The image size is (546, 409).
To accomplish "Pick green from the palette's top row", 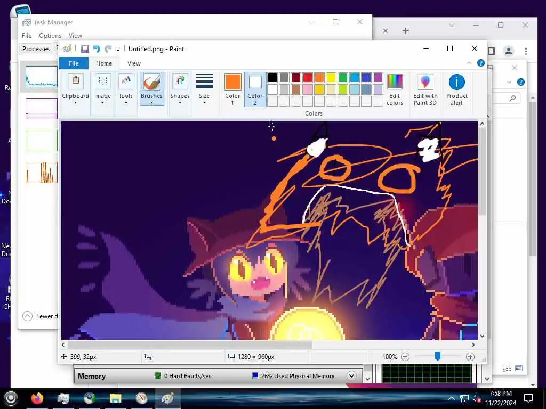I will click(343, 78).
